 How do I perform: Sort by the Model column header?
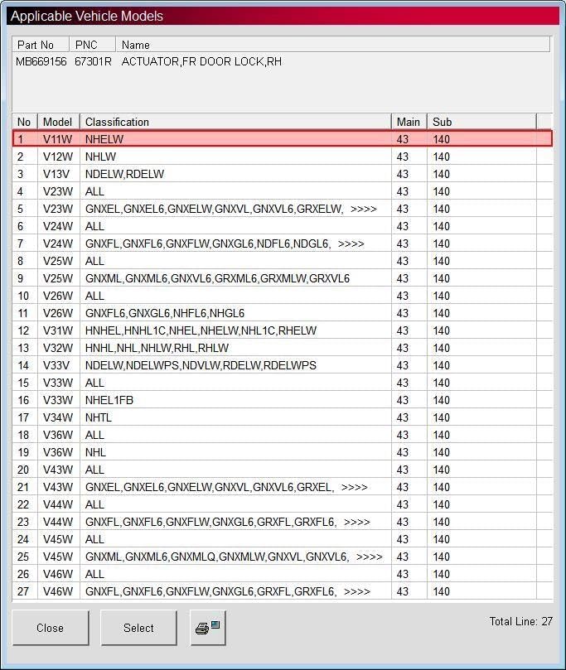tap(59, 122)
